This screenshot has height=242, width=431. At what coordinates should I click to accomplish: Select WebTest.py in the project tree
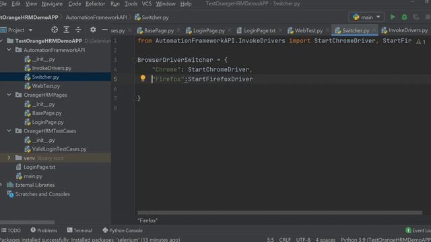click(46, 86)
